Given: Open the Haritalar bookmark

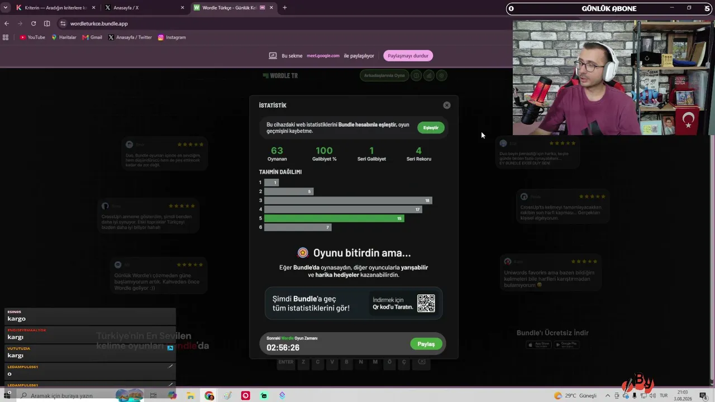Looking at the screenshot, I should (64, 37).
